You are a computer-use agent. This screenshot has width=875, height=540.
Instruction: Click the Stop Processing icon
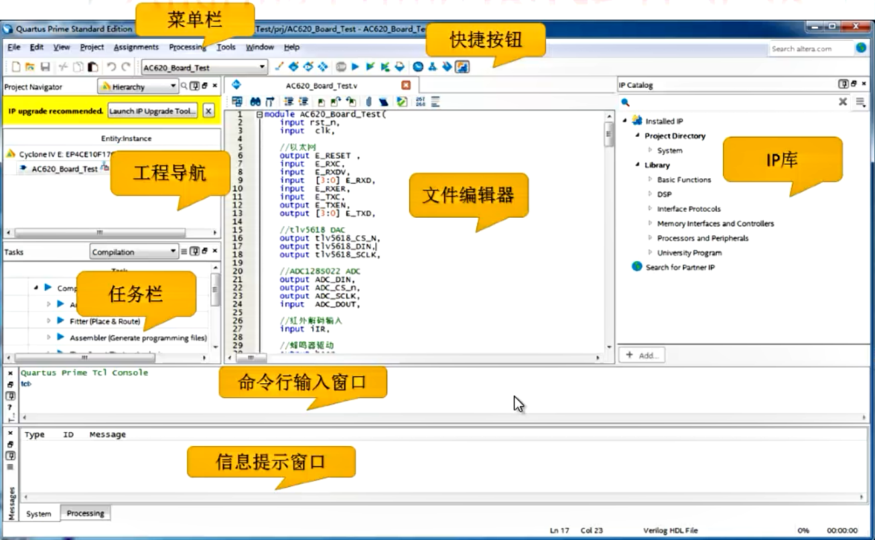(341, 67)
